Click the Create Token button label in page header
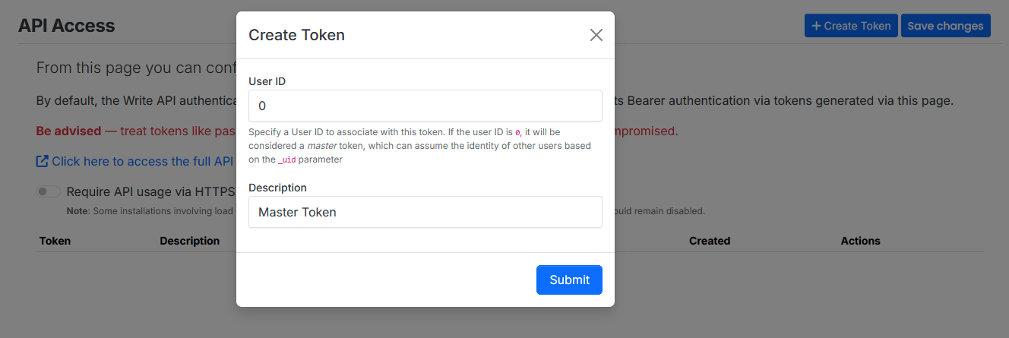The image size is (1009, 338). (x=857, y=26)
